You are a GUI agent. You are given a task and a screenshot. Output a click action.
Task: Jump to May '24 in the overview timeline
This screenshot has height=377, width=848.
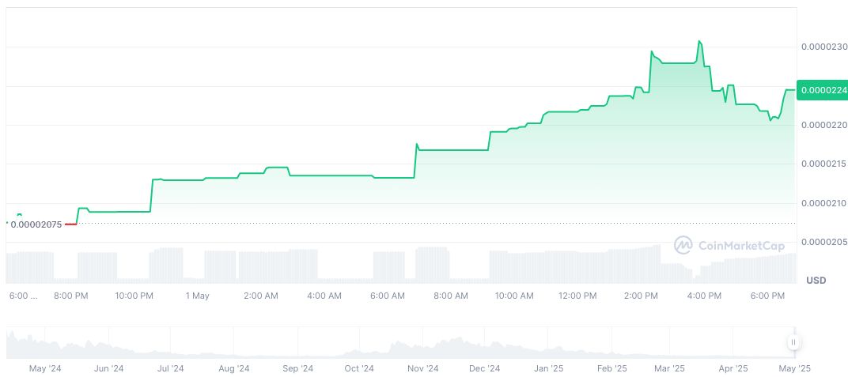pos(45,368)
